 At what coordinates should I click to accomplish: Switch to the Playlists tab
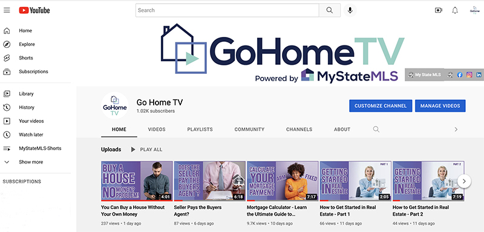point(200,129)
